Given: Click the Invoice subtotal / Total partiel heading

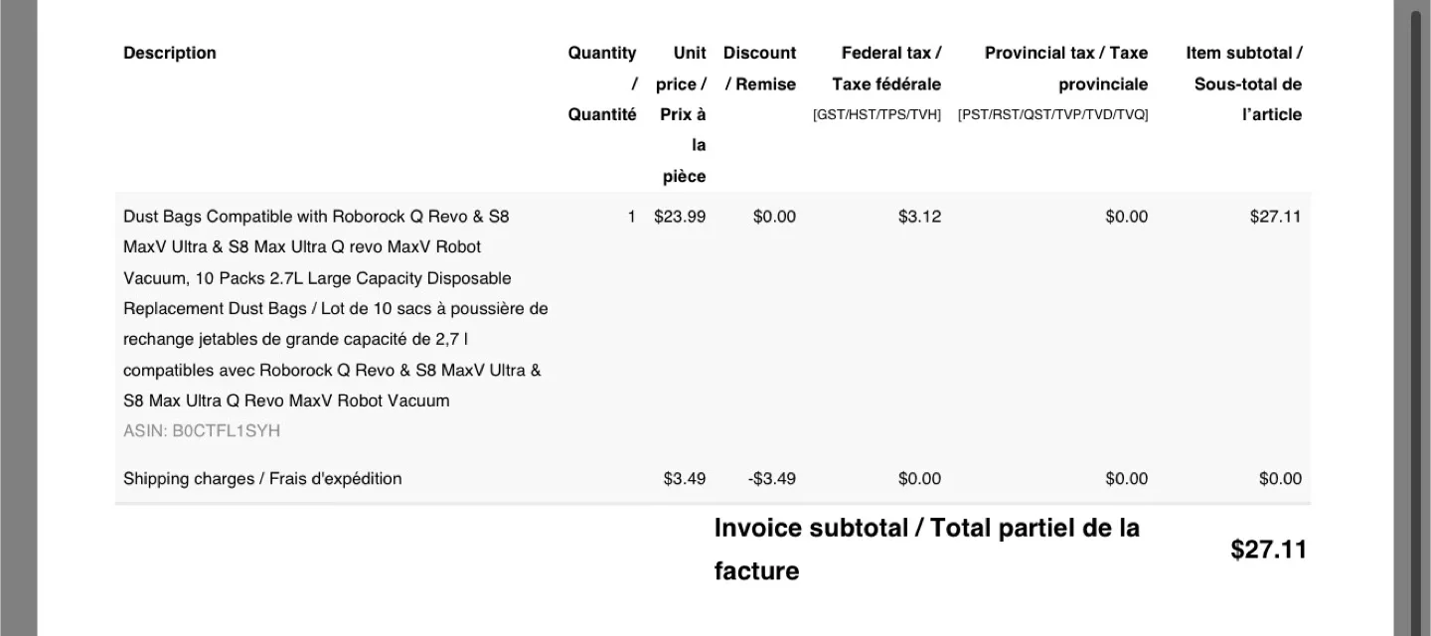Looking at the screenshot, I should 927,550.
